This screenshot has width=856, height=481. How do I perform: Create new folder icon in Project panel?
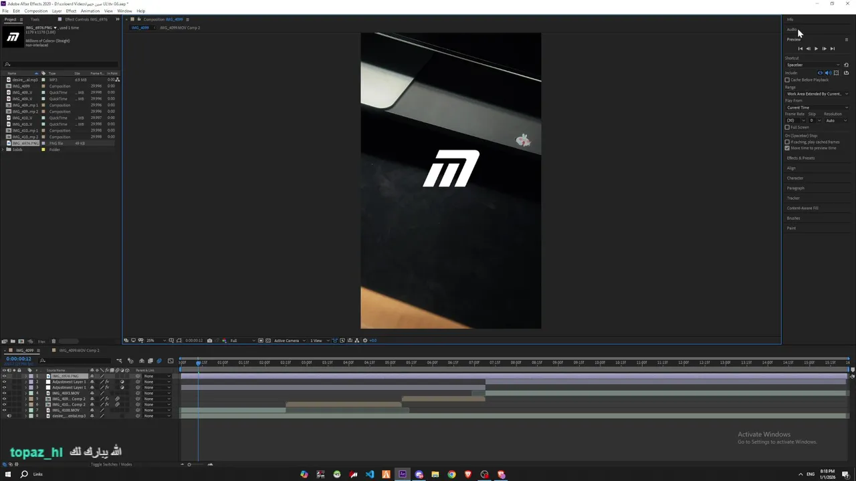coord(13,341)
